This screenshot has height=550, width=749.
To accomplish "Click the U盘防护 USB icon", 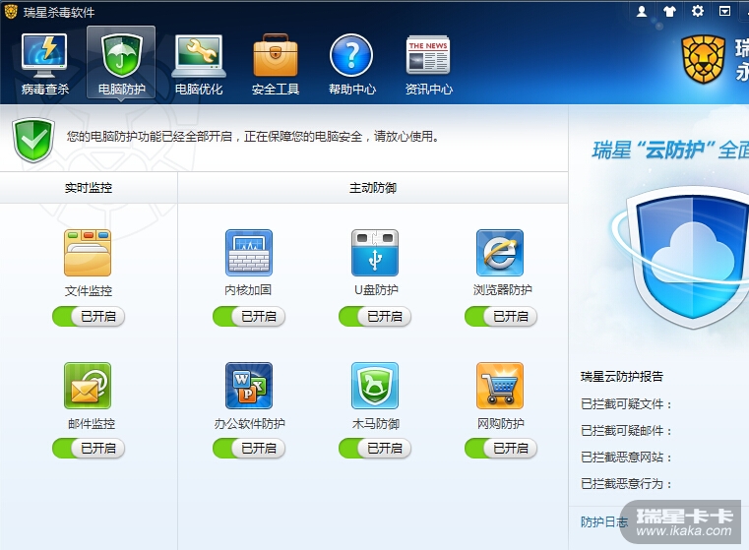I will click(x=375, y=253).
